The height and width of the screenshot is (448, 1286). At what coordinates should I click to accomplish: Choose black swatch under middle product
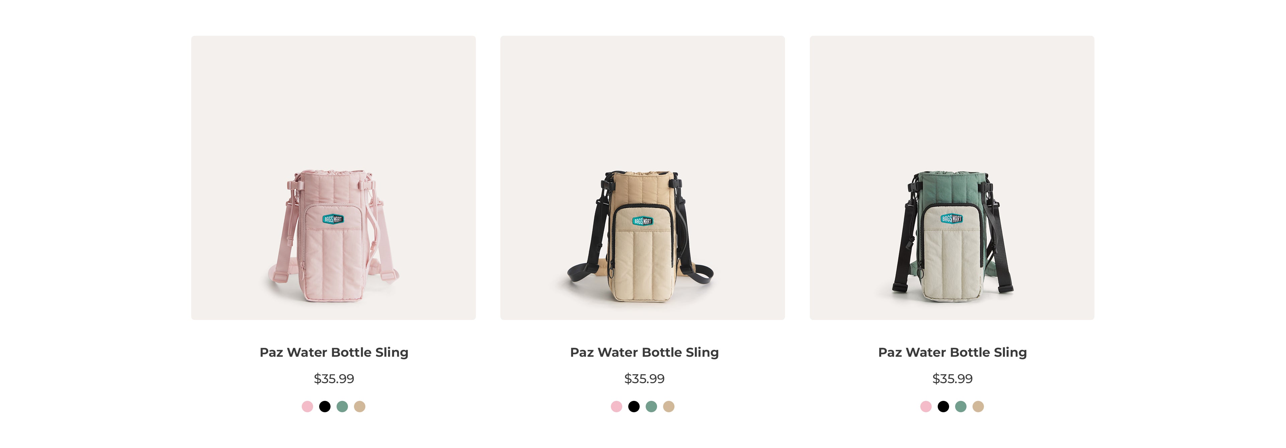634,407
